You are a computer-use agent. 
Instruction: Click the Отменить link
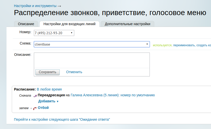coord(74,72)
